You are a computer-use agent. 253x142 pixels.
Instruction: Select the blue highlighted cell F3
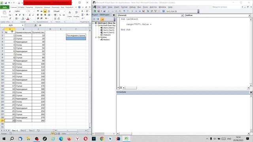(76, 39)
